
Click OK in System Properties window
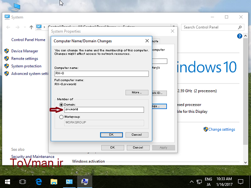pos(113,147)
